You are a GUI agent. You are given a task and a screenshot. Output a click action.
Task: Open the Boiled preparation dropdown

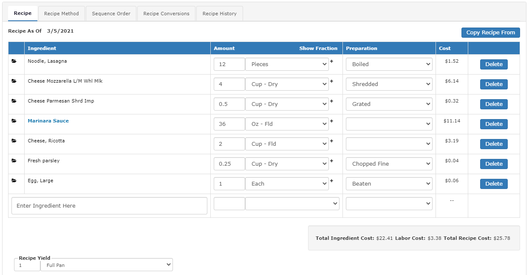click(x=389, y=64)
